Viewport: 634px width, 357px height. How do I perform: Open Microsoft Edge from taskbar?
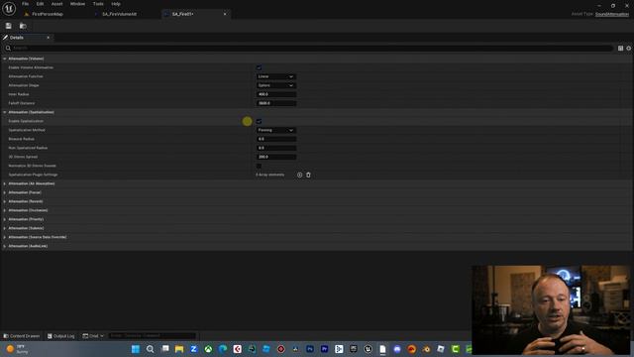(x=223, y=349)
